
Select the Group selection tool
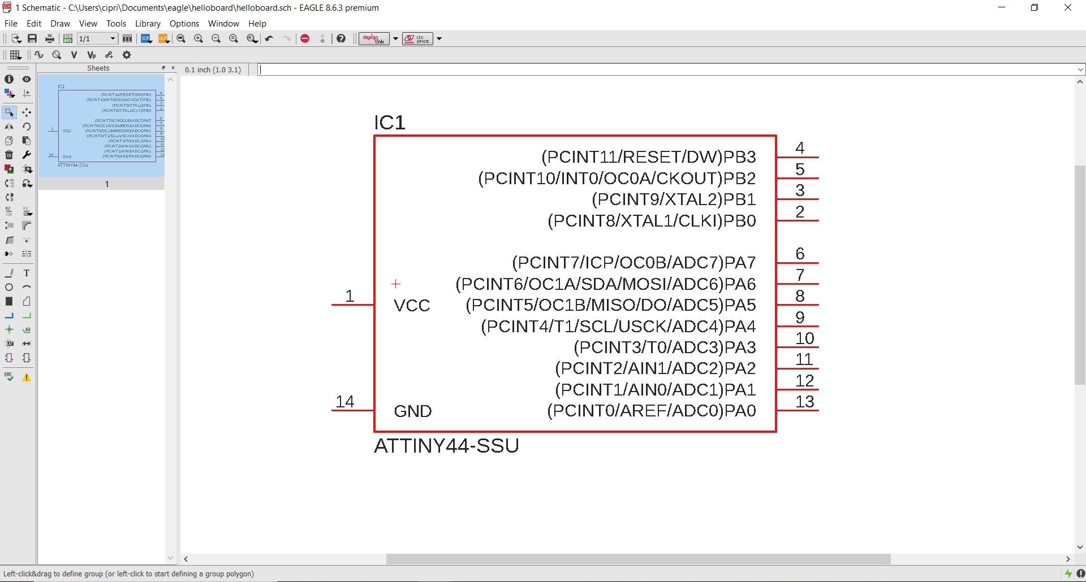9,112
